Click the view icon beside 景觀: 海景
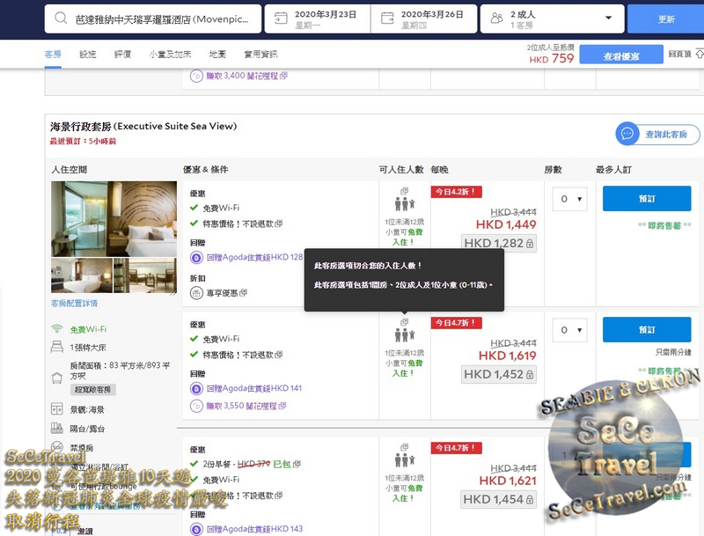 pos(57,409)
